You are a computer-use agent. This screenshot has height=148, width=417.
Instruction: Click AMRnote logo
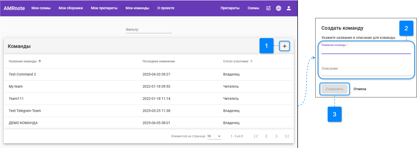click(x=14, y=8)
